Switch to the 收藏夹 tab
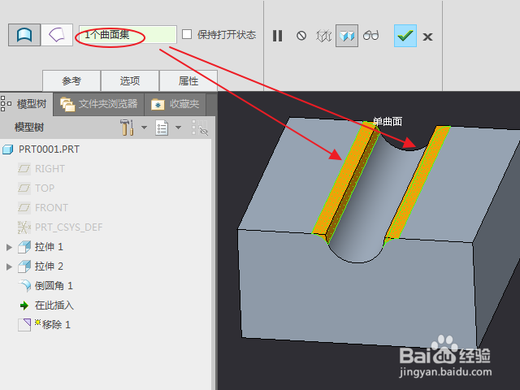The width and height of the screenshot is (520, 390). (x=175, y=104)
